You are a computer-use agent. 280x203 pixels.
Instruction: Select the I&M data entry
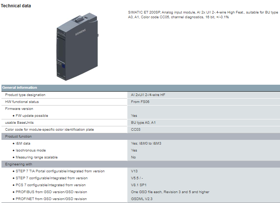pos(23,143)
